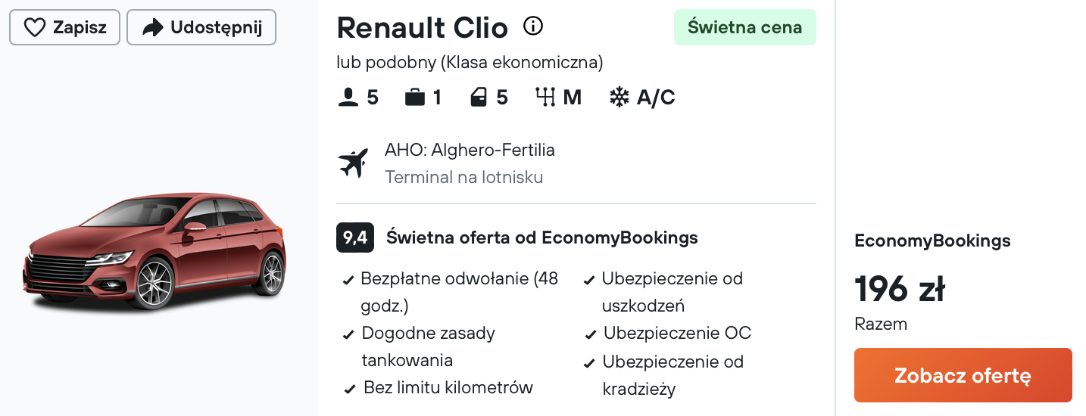The height and width of the screenshot is (416, 1086).
Task: Click the heart icon in Zapisz
Action: coord(35,28)
